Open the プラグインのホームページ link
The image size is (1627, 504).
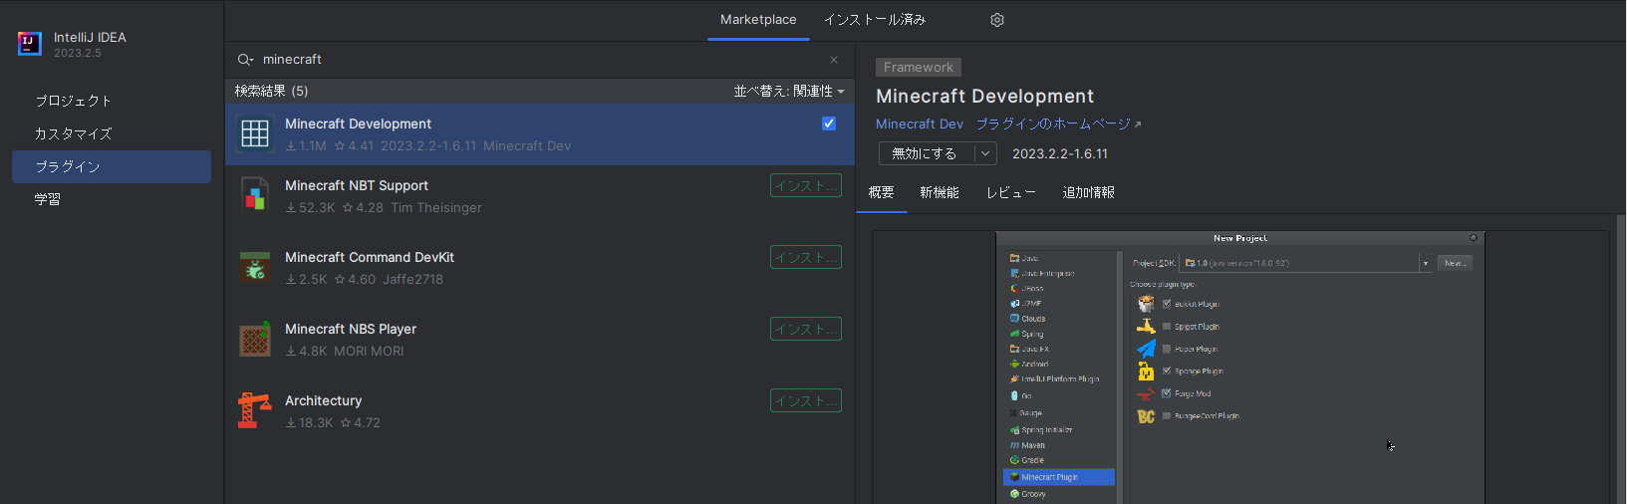pos(1058,125)
